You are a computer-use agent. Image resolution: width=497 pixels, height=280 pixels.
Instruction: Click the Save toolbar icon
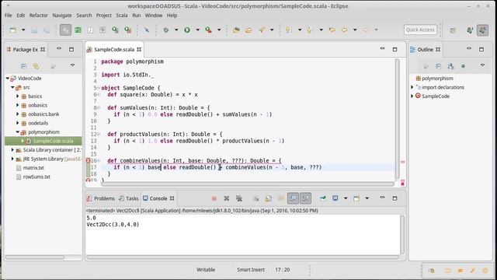(34, 30)
